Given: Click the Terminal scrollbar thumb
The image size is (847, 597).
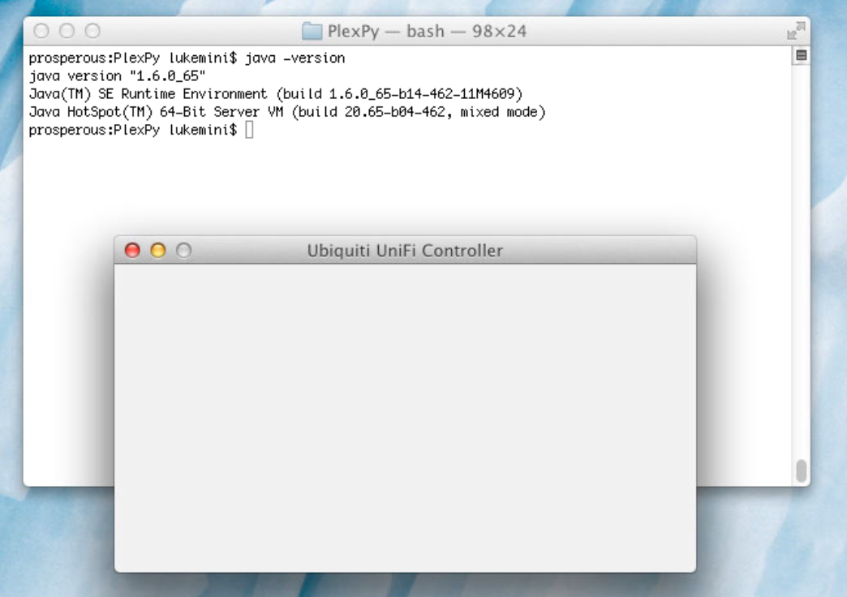Looking at the screenshot, I should coord(802,470).
